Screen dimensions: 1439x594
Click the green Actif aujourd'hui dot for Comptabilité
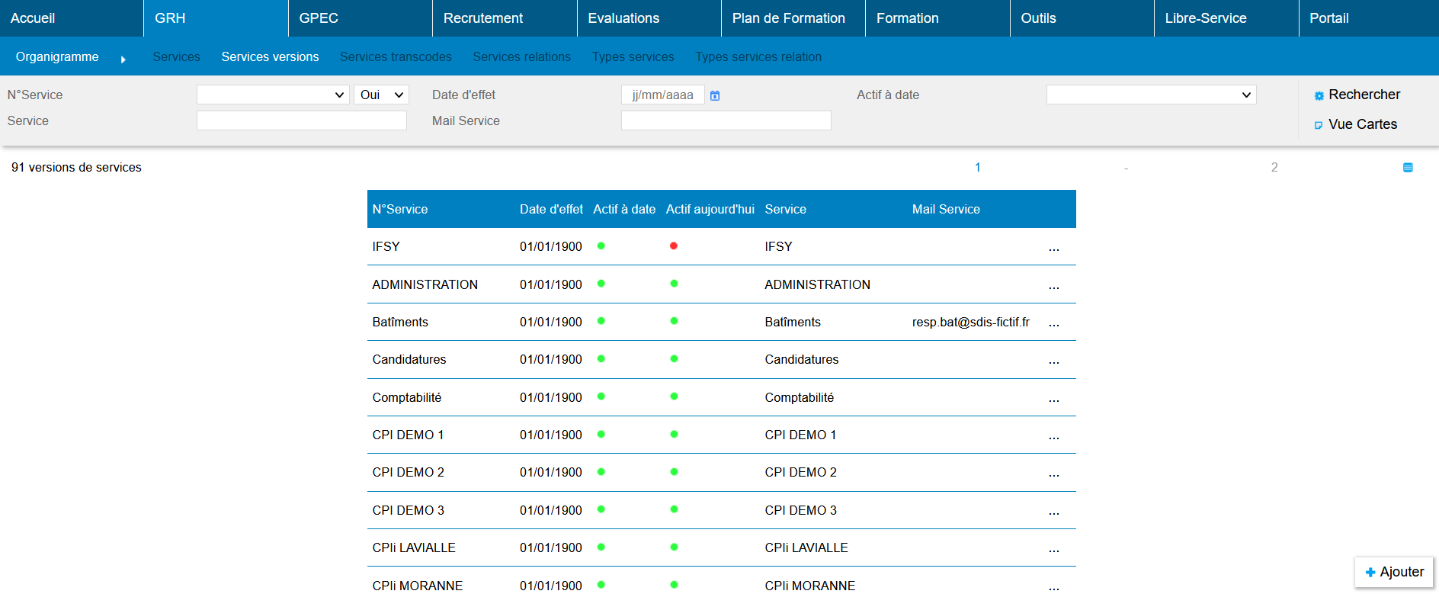pos(674,397)
